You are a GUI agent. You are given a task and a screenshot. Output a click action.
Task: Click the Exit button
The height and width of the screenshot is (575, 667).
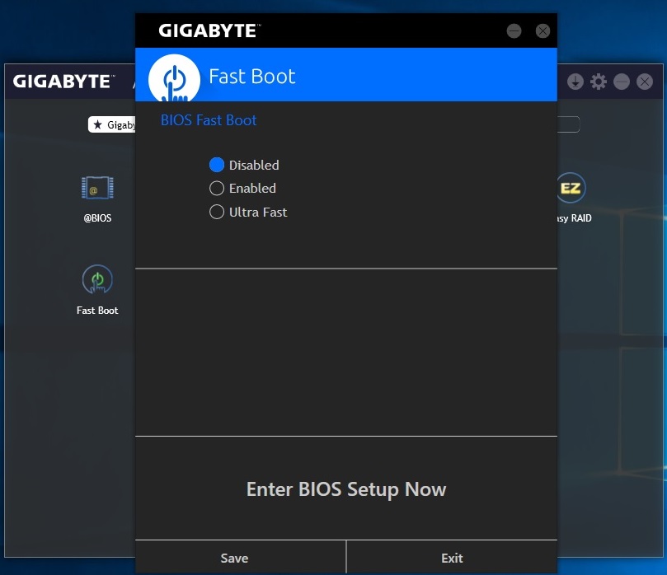tap(452, 558)
